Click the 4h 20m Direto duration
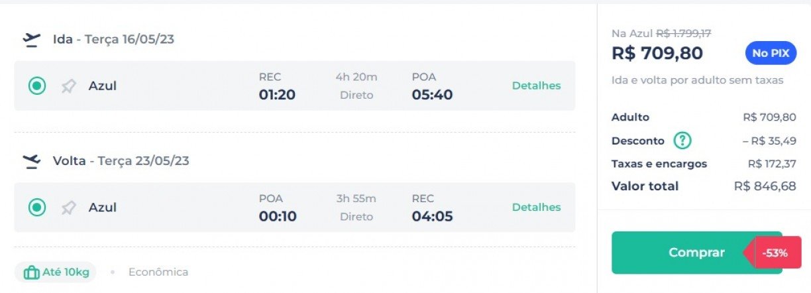The height and width of the screenshot is (293, 811). [x=356, y=86]
